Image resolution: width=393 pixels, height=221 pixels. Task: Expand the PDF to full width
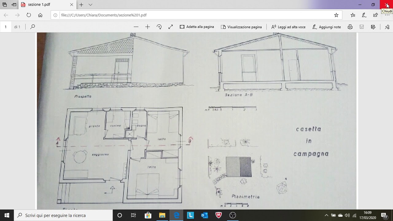170,27
